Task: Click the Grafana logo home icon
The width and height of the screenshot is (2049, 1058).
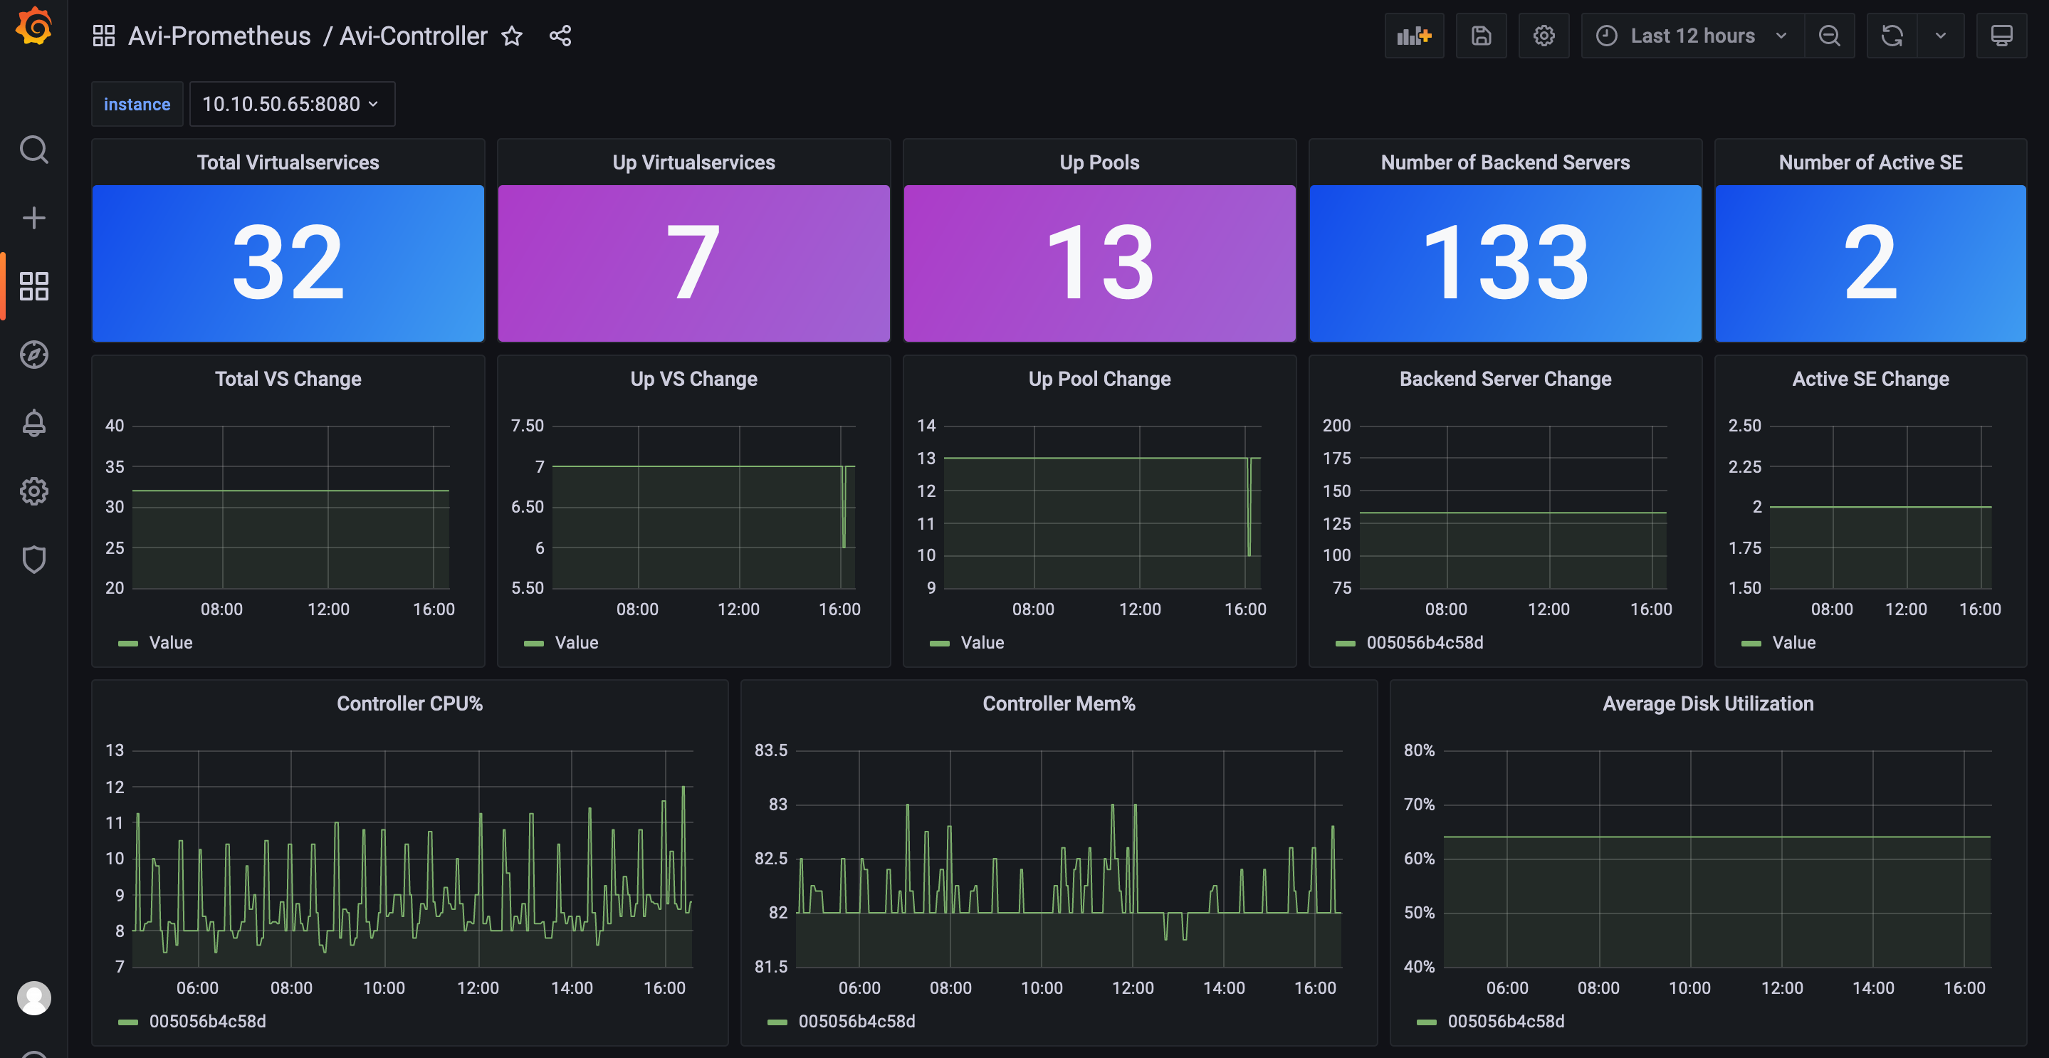Action: coord(34,27)
